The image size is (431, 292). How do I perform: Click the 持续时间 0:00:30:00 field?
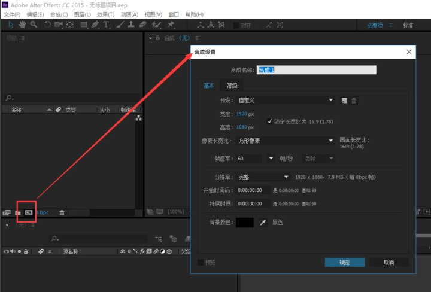point(253,203)
